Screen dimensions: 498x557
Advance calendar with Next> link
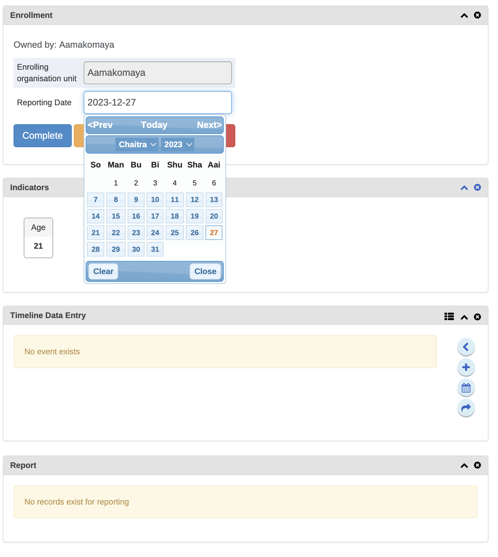209,125
